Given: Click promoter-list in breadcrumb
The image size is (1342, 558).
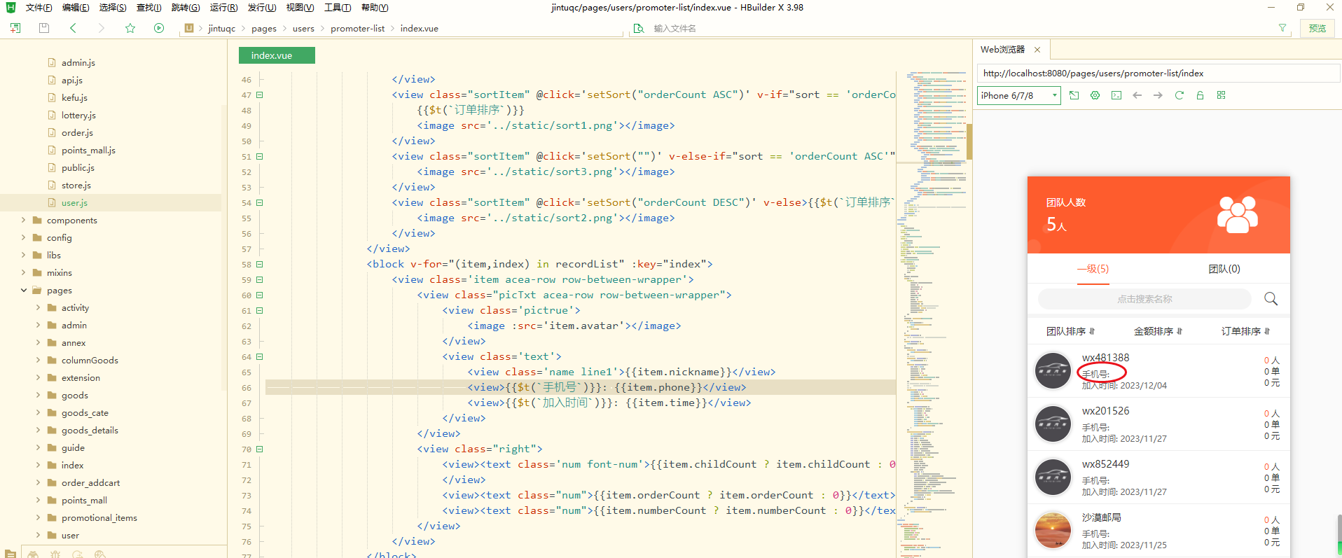Looking at the screenshot, I should (x=357, y=29).
